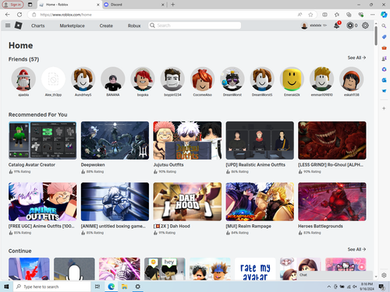Open the Deepwoken game thumbnail
The image size is (390, 292).
pyautogui.click(x=115, y=140)
